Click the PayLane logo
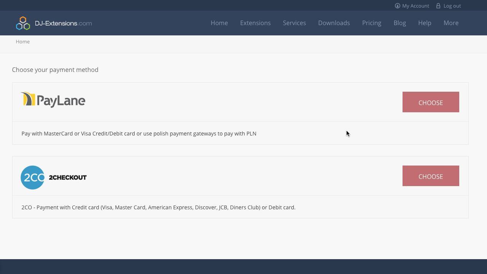487x274 pixels. click(x=53, y=100)
